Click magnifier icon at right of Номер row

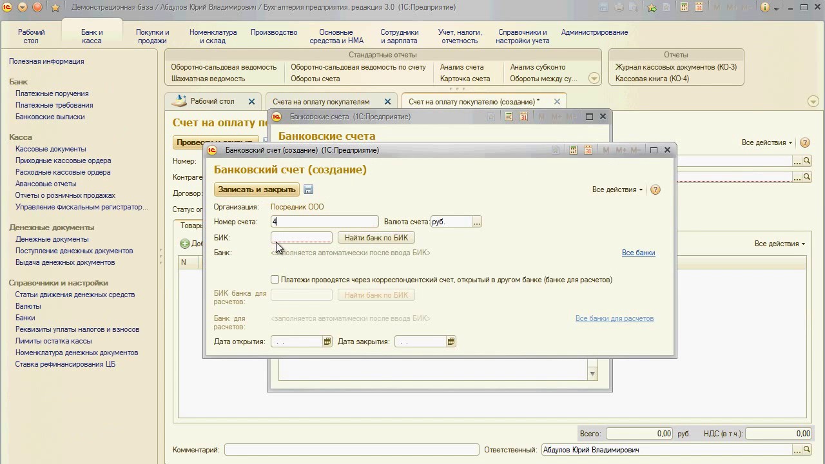806,161
